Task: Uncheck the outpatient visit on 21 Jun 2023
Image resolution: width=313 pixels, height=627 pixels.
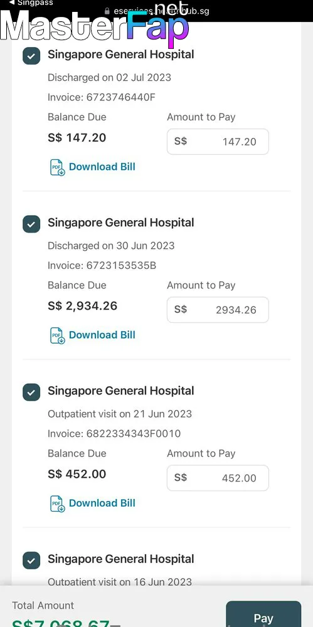Action: click(31, 393)
